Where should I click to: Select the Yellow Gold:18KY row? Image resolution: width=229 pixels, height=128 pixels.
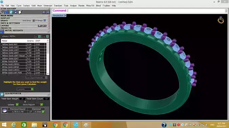coord(24,53)
